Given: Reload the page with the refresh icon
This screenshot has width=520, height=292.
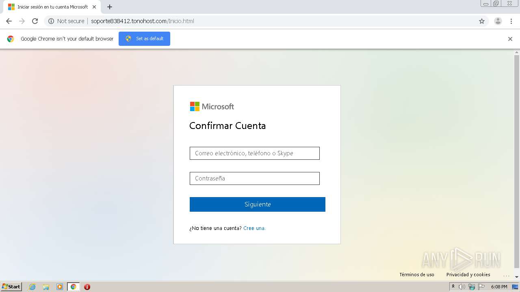Looking at the screenshot, I should point(35,21).
